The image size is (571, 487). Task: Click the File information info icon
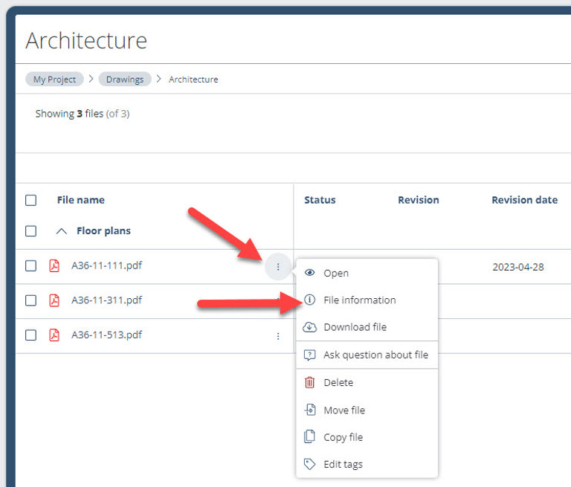(x=310, y=300)
